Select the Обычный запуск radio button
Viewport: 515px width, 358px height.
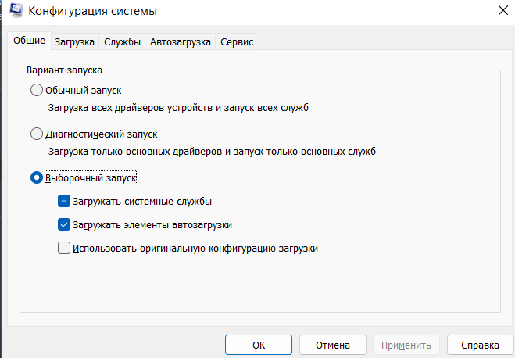(37, 91)
